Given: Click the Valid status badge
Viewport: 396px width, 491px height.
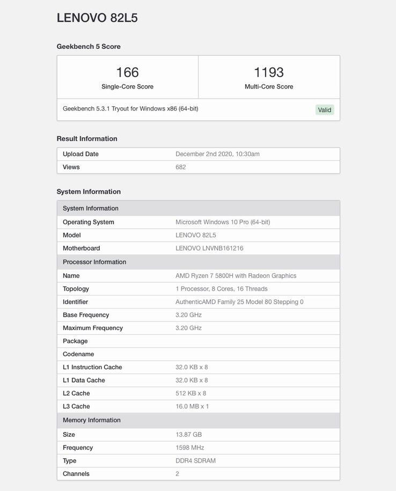Looking at the screenshot, I should pyautogui.click(x=325, y=110).
